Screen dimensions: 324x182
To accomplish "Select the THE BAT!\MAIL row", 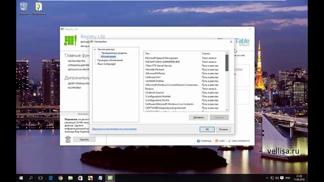I will pyautogui.click(x=184, y=62).
